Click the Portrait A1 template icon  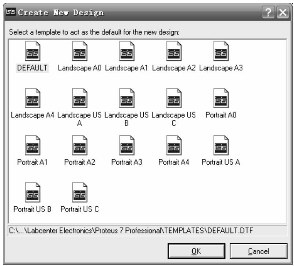pos(33,145)
